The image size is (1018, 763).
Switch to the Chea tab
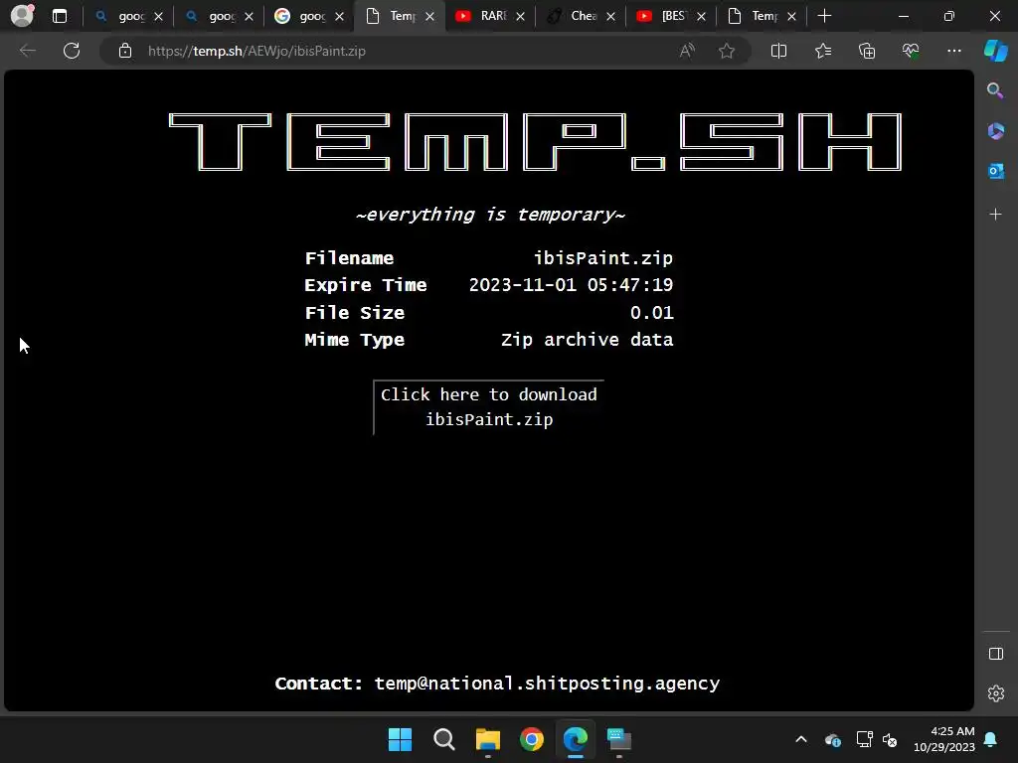[581, 16]
